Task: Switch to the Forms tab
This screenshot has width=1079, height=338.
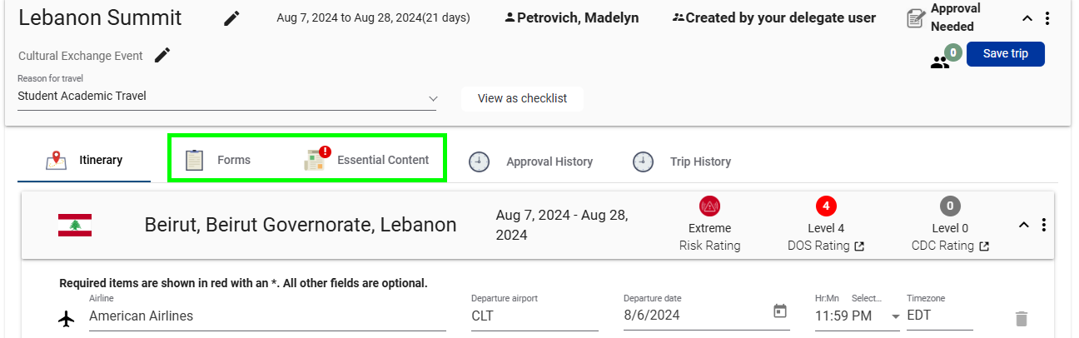Action: pos(217,160)
